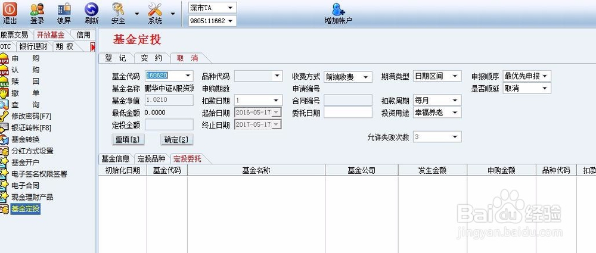Click the 重填[R] button
This screenshot has height=253, width=596.
tap(128, 140)
